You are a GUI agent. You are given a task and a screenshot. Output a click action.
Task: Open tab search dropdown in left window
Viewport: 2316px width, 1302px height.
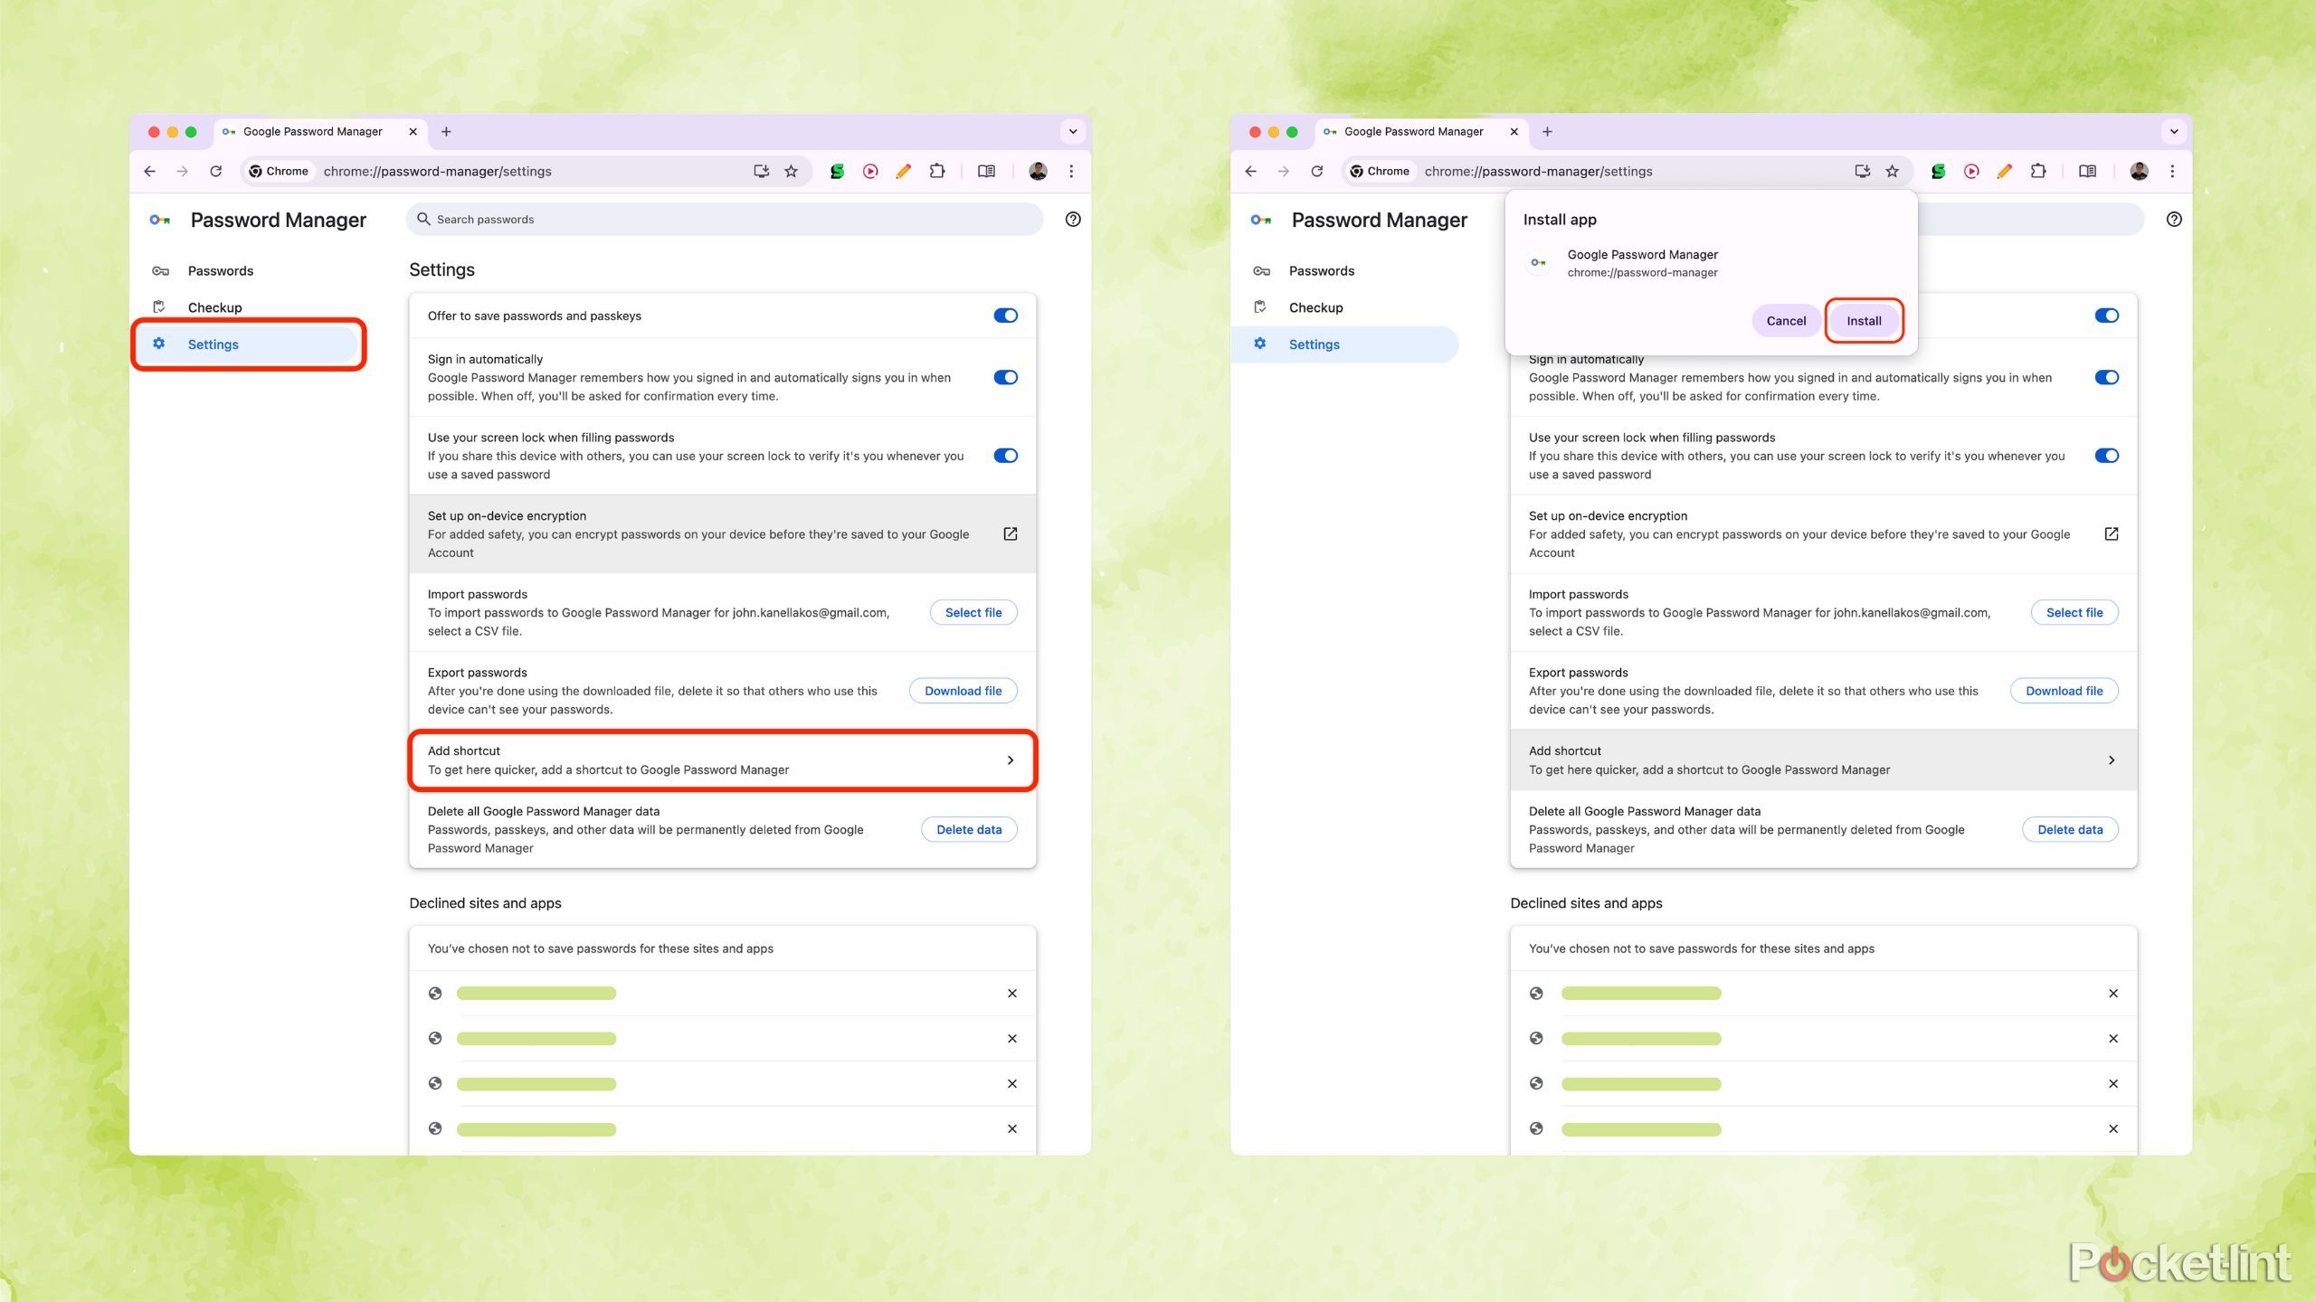pos(1073,131)
